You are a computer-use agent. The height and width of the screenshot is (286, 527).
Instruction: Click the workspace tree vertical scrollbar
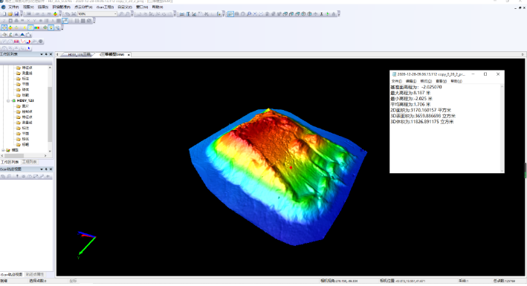tap(50, 109)
